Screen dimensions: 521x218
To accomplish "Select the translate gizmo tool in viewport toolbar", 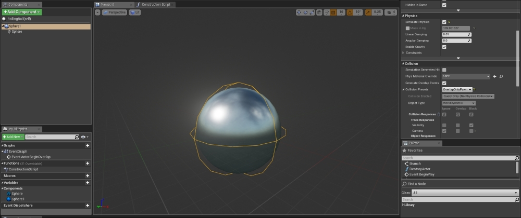I will click(299, 12).
